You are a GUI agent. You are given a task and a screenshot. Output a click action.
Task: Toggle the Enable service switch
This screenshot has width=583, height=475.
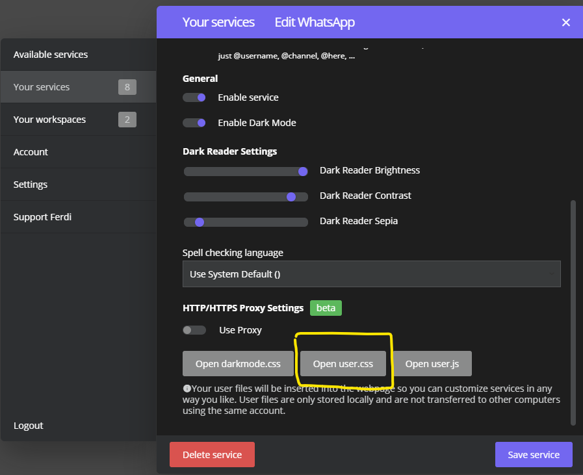[x=194, y=97]
